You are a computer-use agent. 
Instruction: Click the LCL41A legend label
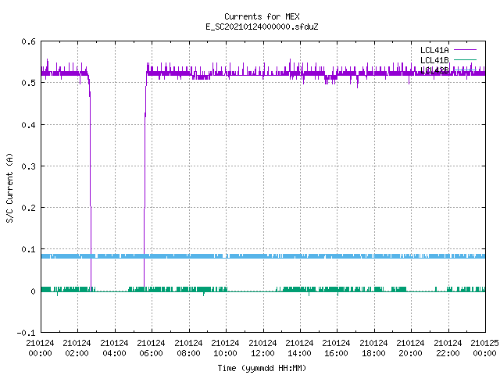434,50
